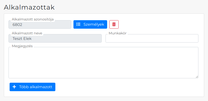Viewport: 208px width, 101px height.
Task: Click the Megjegyzés textarea resize handle
Action: pos(197,77)
